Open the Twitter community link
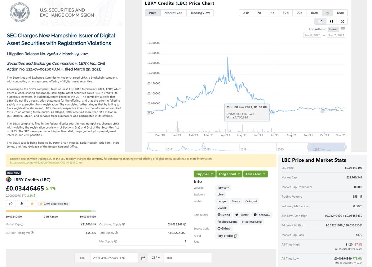The image size is (372, 267). click(x=242, y=215)
